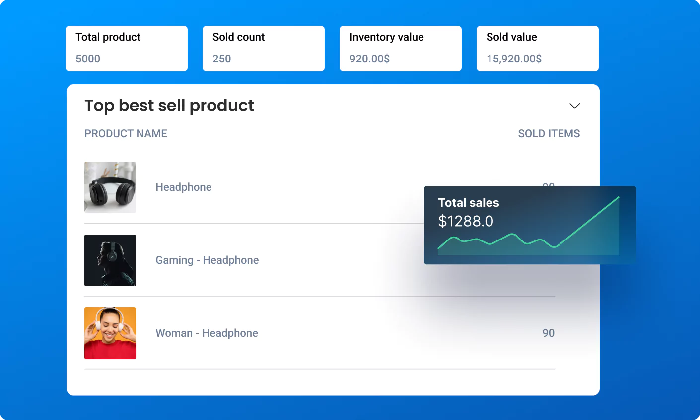
Task: Select the Woman - Headphone product image
Action: (x=110, y=333)
